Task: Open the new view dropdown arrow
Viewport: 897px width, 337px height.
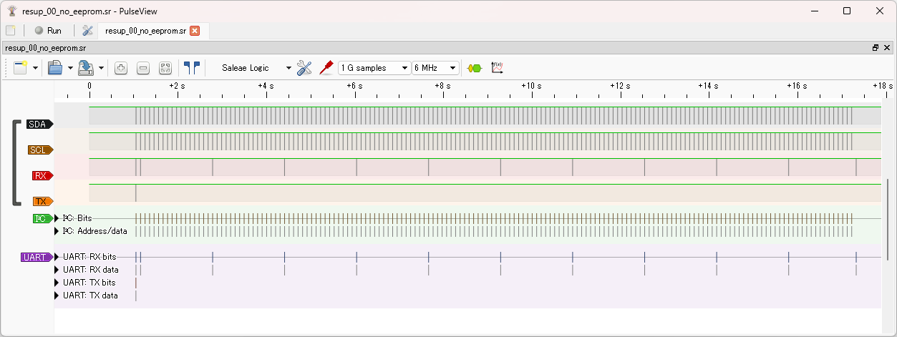Action: 35,68
